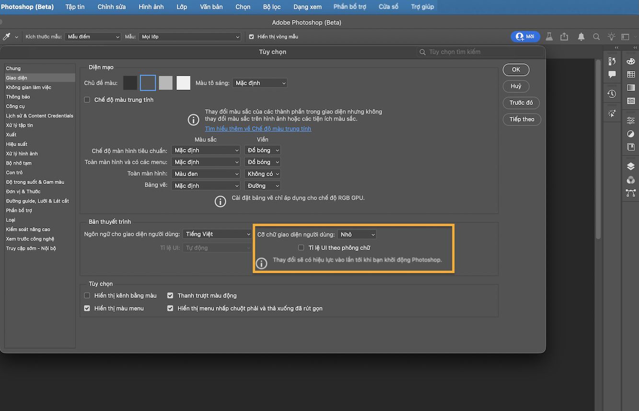
Task: Open the Share/export icon in the top bar
Action: coord(564,36)
